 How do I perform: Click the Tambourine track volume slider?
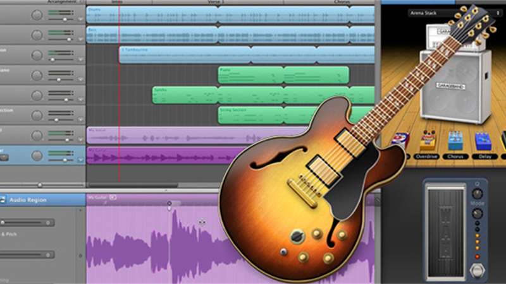[61, 59]
